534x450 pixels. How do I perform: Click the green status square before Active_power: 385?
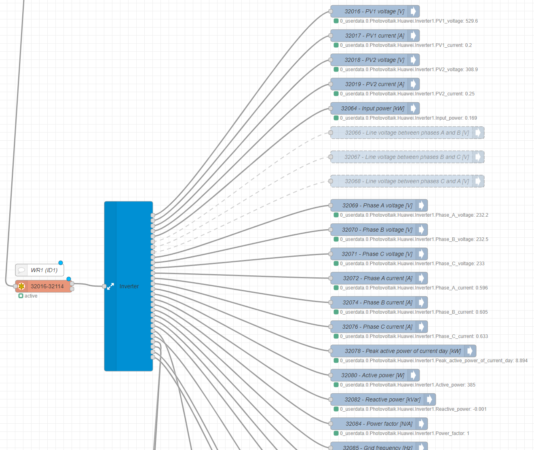(x=336, y=385)
